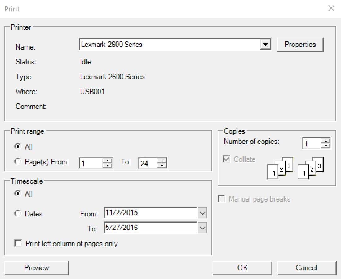Viewport: 341px width, 279px height.
Task: Open the printer Name dropdown
Action: [x=265, y=44]
